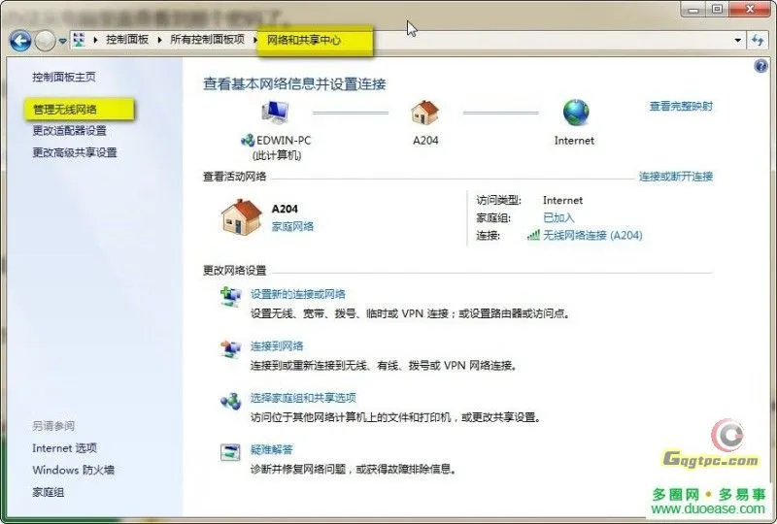Click the A204 label under house icon
The height and width of the screenshot is (524, 777).
[x=425, y=141]
